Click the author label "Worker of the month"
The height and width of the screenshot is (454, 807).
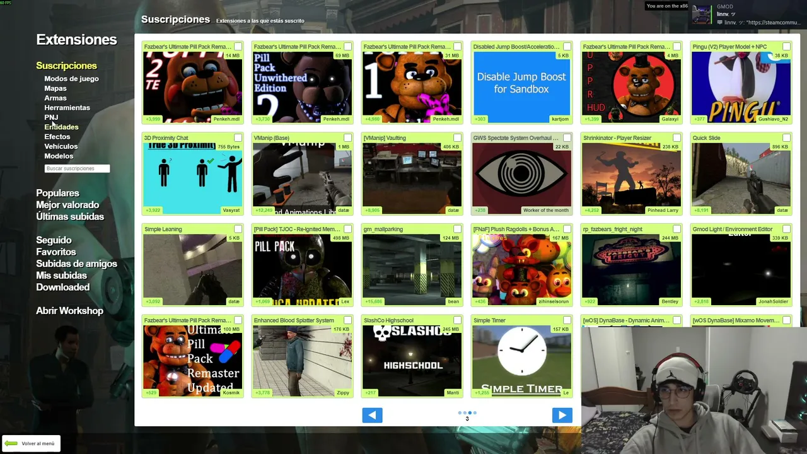tap(546, 211)
